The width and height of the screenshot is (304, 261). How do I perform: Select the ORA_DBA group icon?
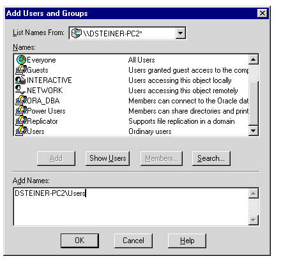(x=21, y=100)
